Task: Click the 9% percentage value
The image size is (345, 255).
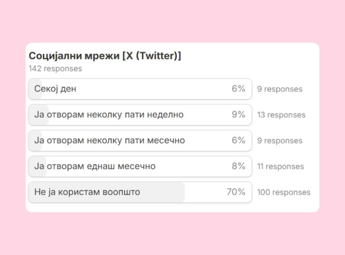Action: click(x=238, y=115)
